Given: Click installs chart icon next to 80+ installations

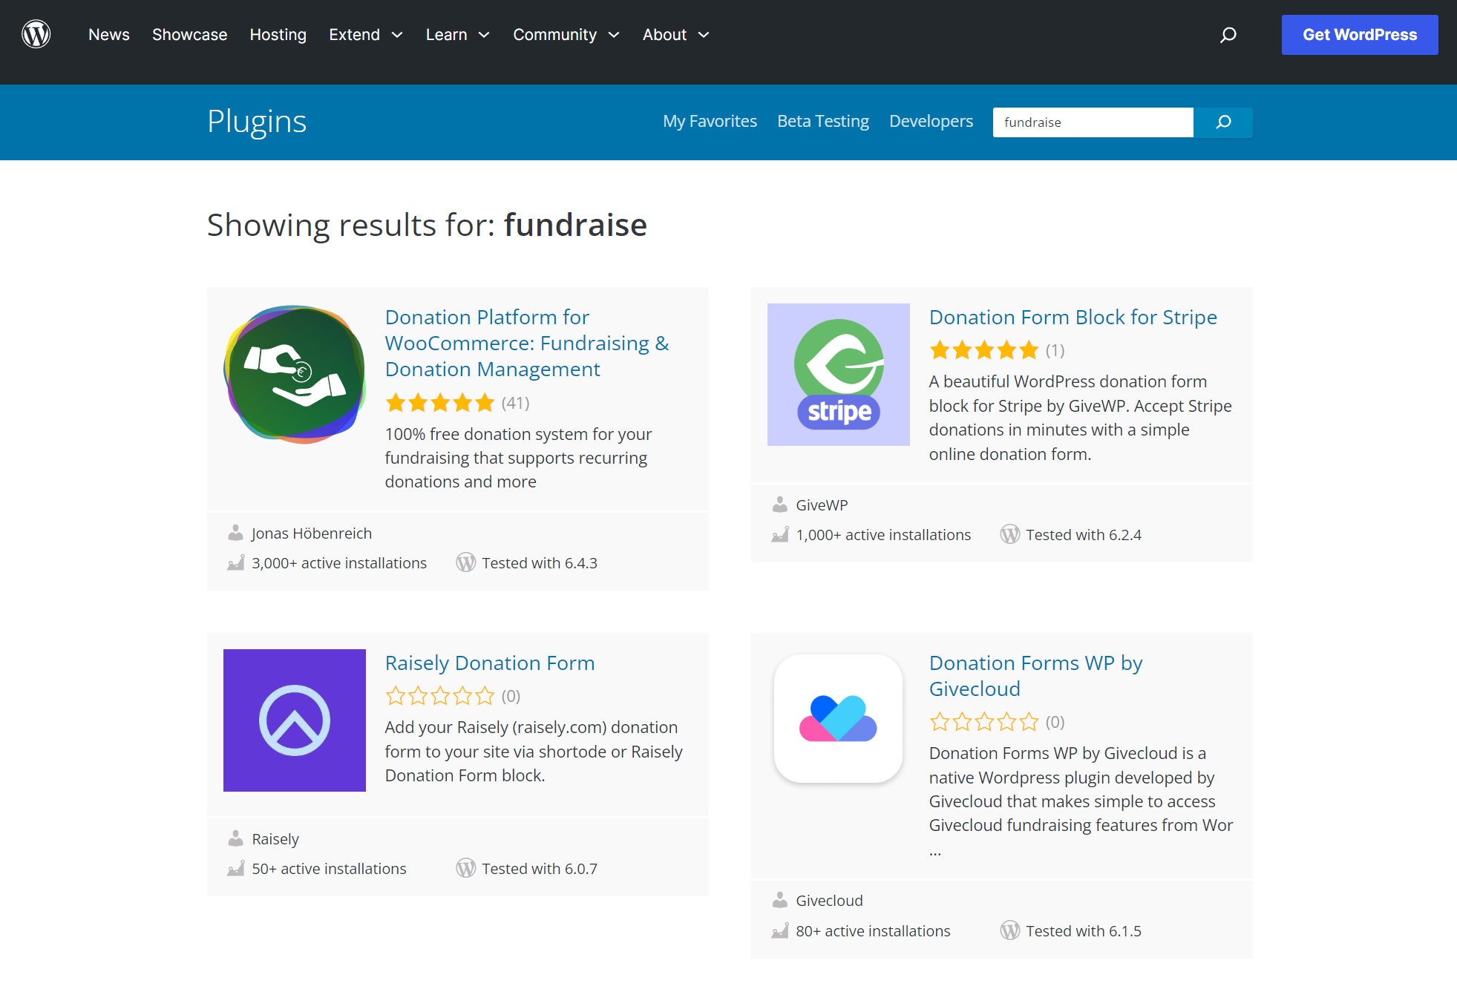Looking at the screenshot, I should [779, 931].
